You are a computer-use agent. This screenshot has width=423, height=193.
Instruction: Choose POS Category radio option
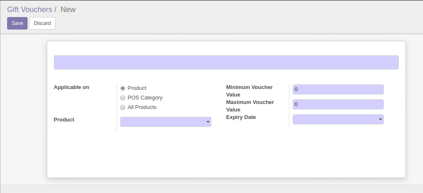tap(123, 98)
